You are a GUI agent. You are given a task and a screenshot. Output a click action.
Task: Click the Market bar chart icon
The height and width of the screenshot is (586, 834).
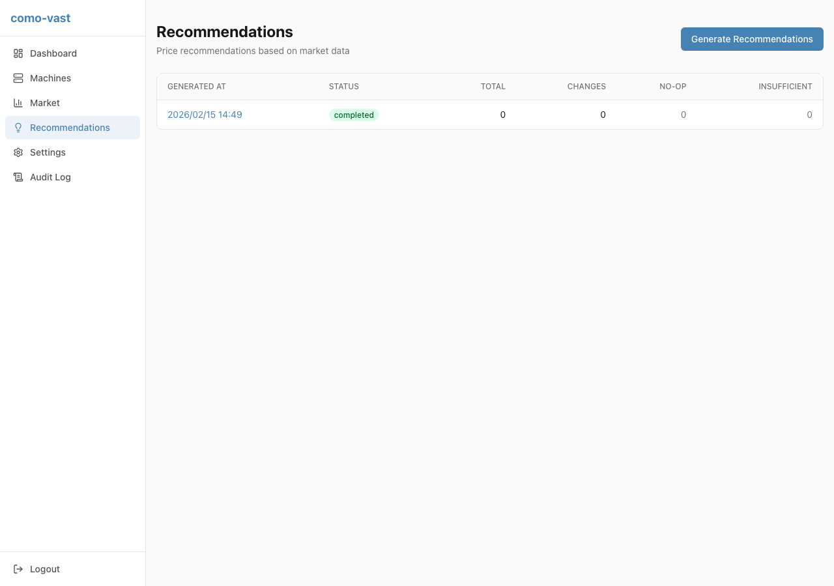[x=18, y=103]
